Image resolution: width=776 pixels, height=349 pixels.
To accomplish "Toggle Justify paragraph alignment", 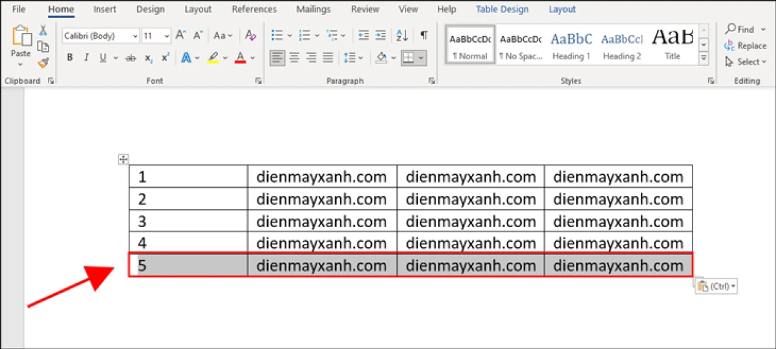I will [328, 58].
